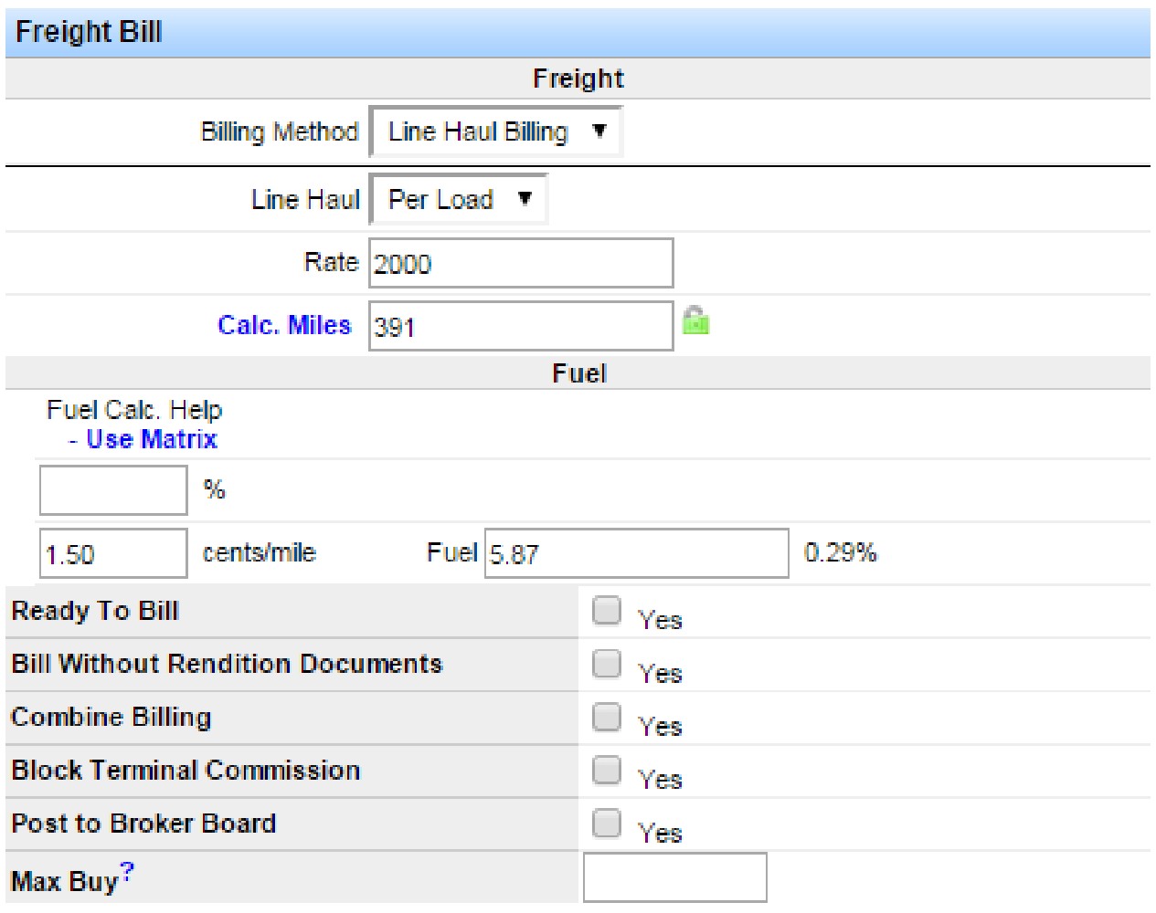Click the Fuel section header
The image size is (1156, 913).
tap(578, 373)
